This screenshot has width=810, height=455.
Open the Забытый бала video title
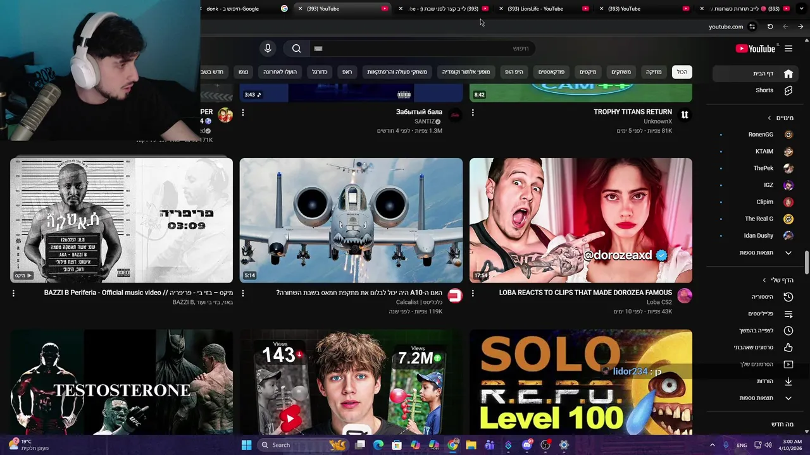419,112
